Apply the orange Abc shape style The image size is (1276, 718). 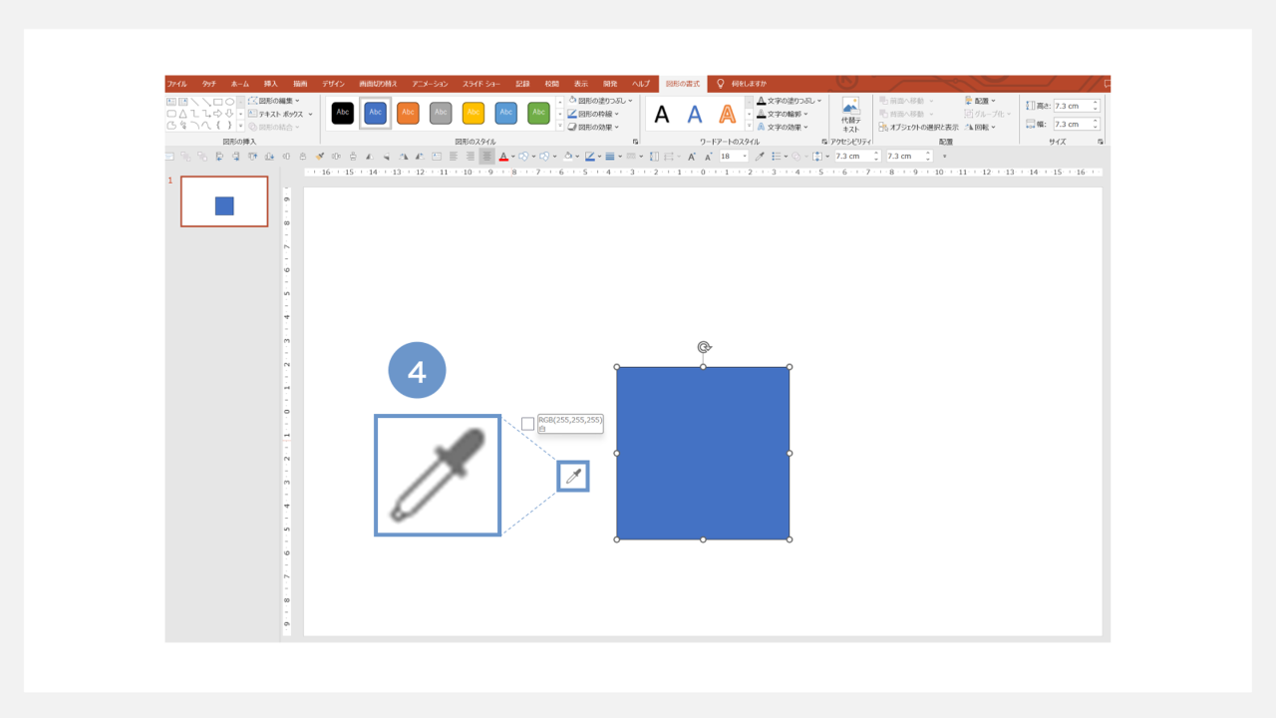(408, 113)
